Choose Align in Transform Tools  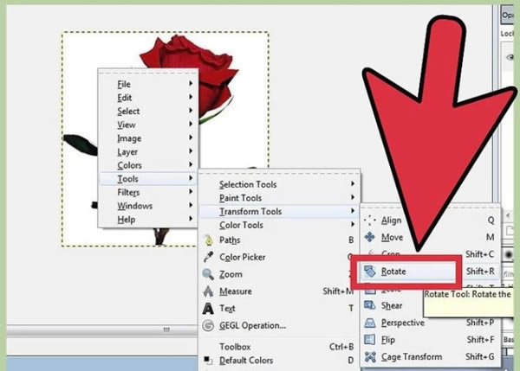(x=430, y=220)
